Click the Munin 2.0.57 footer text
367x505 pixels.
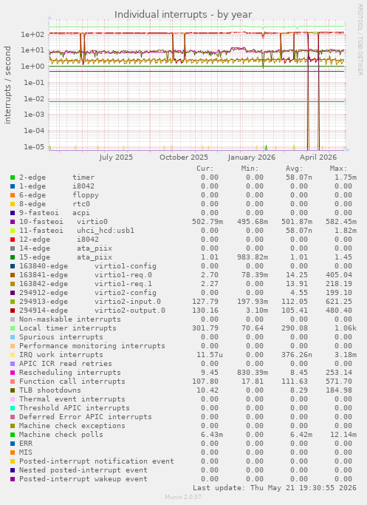(x=183, y=497)
